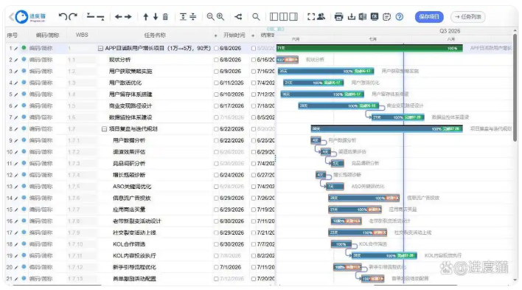Click the panel width toggle above the Gantt
The width and height of the screenshot is (522, 290).
click(275, 29)
